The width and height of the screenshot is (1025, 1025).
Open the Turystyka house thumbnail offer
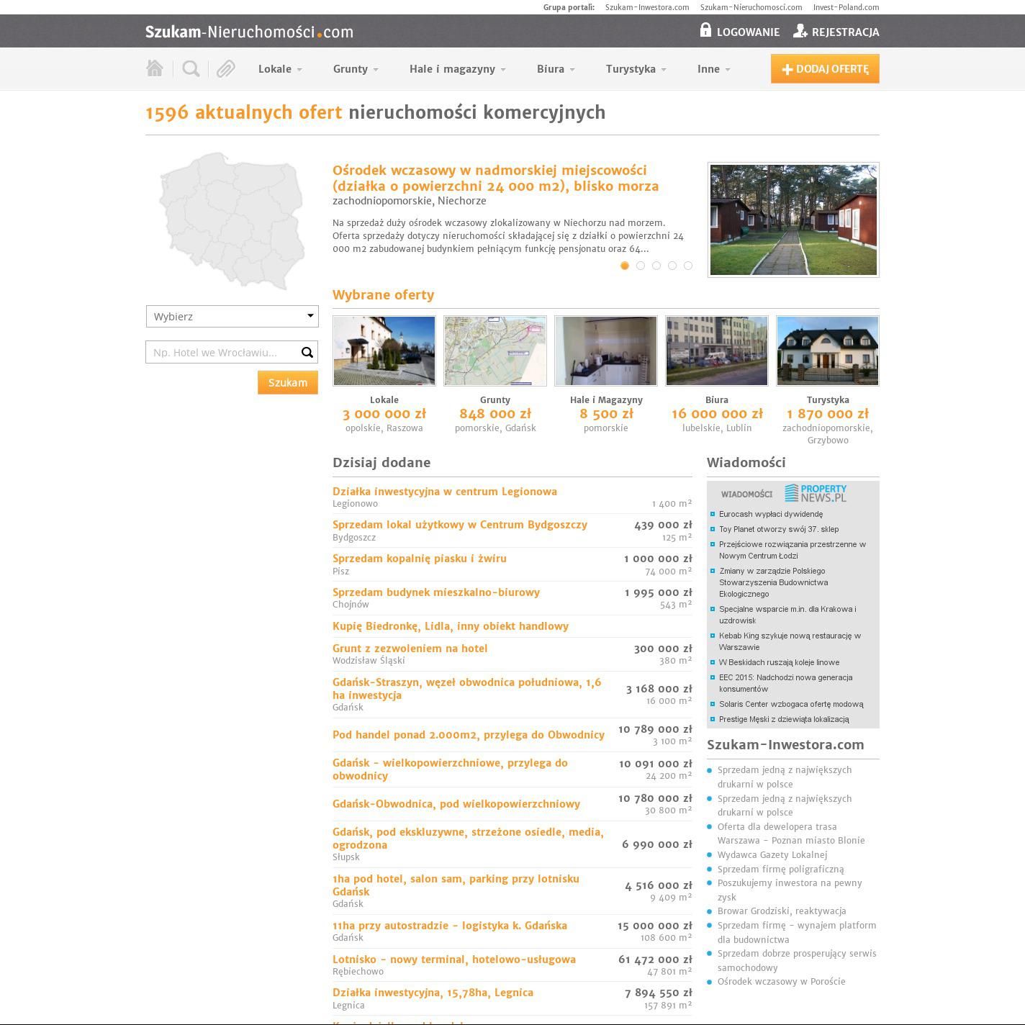tap(827, 351)
